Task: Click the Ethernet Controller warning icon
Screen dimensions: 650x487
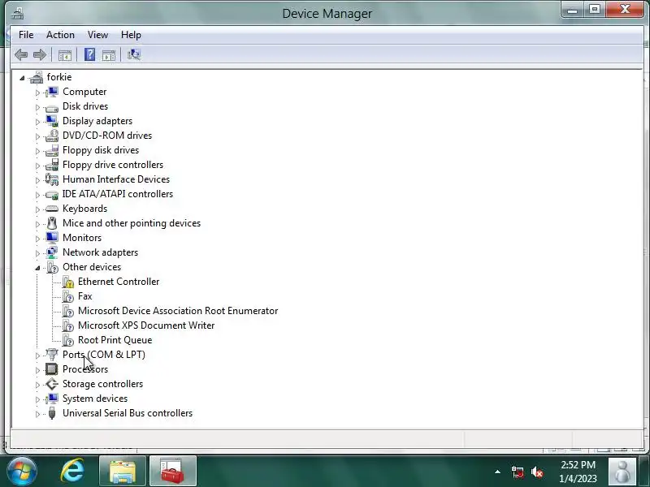Action: [x=67, y=282]
